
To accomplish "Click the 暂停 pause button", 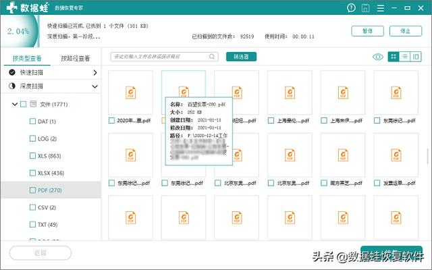I will pos(367,31).
